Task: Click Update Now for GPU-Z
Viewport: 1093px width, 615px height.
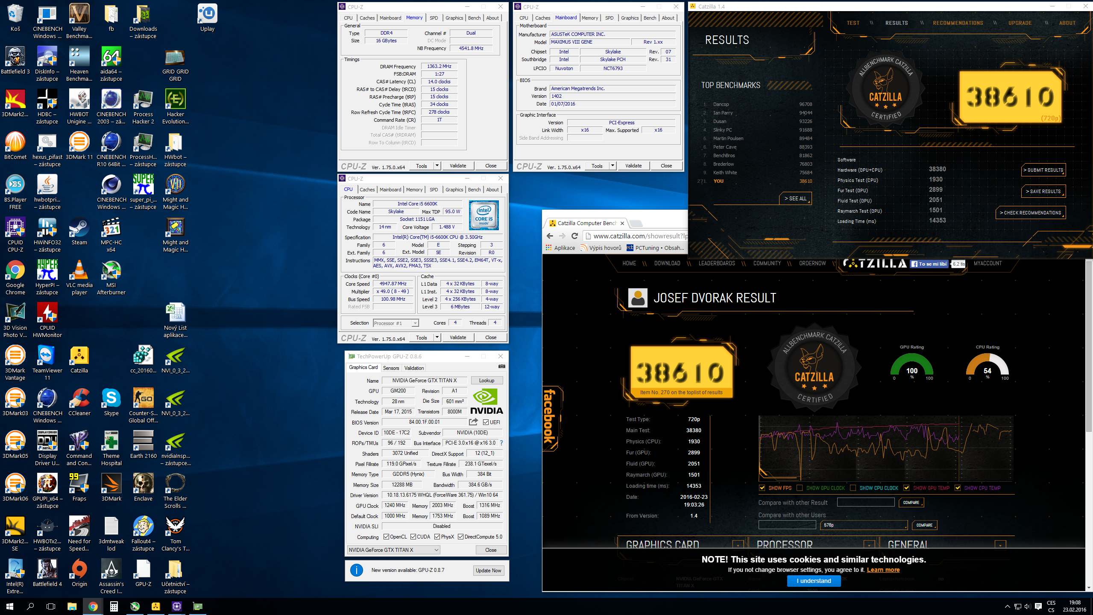Action: tap(488, 571)
